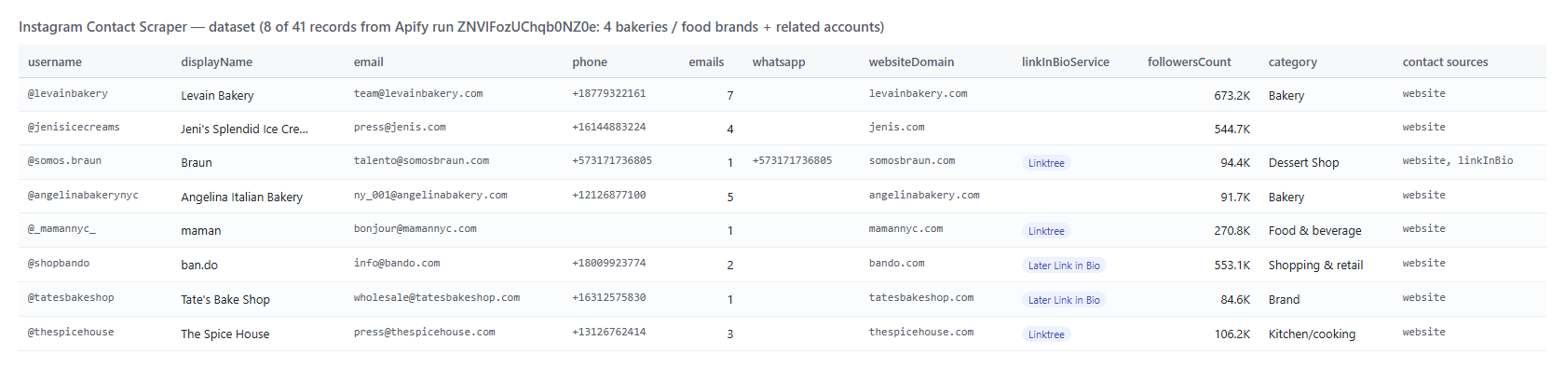
Task: Select website domain mamannyc.com
Action: [906, 229]
